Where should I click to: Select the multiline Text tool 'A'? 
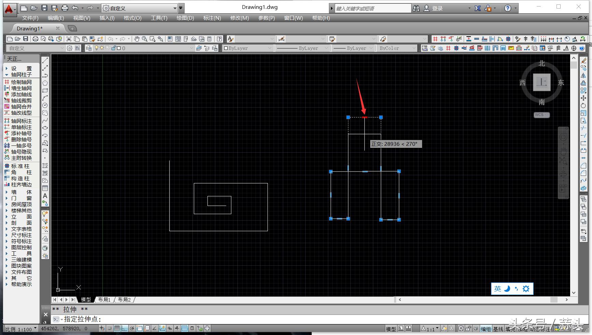coord(45,196)
